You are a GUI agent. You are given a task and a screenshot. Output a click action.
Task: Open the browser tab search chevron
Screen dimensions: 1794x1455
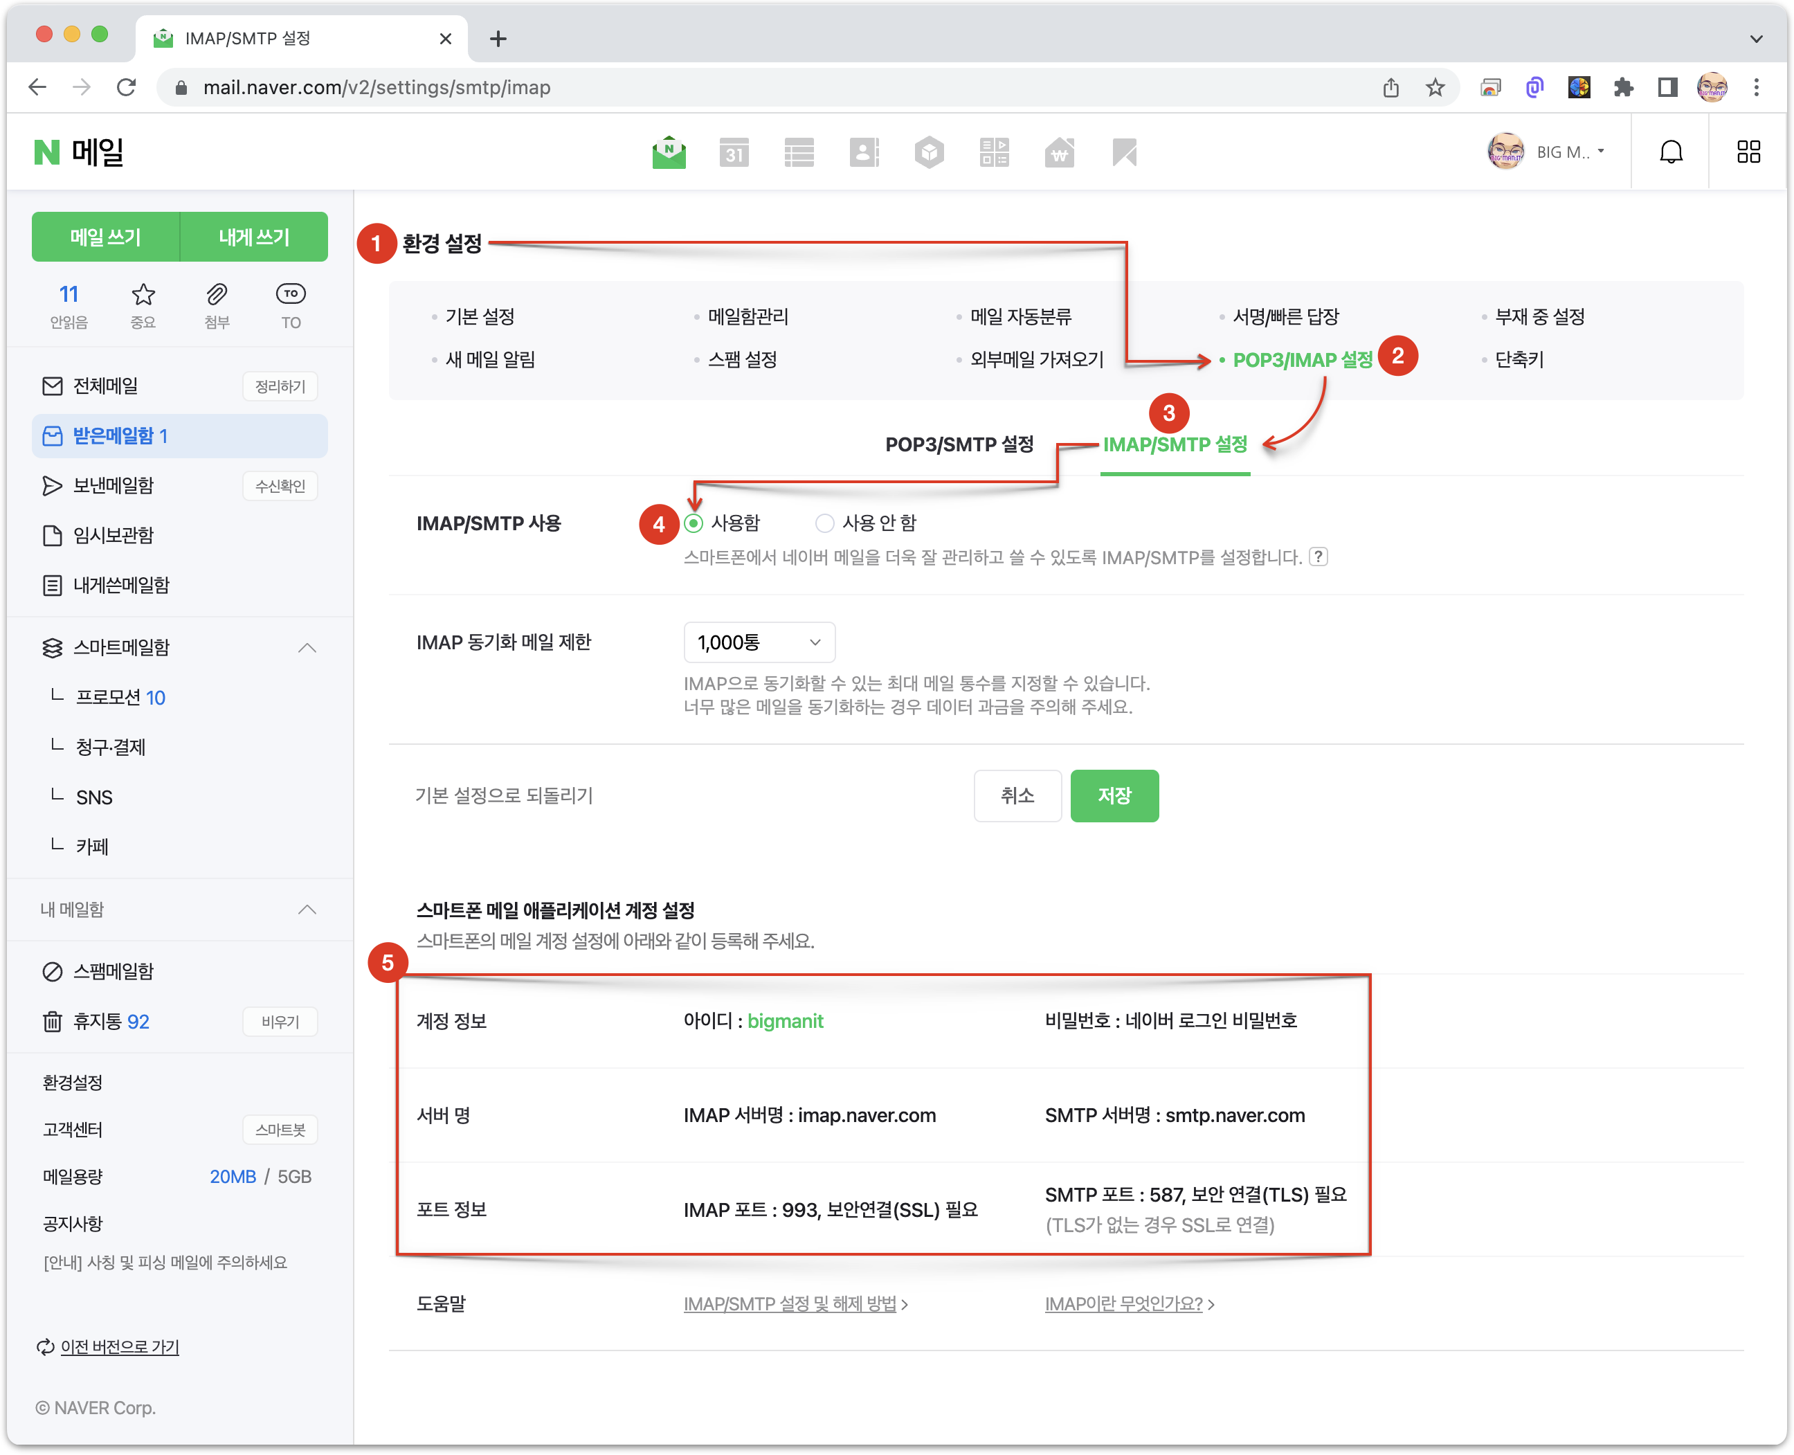[1757, 39]
